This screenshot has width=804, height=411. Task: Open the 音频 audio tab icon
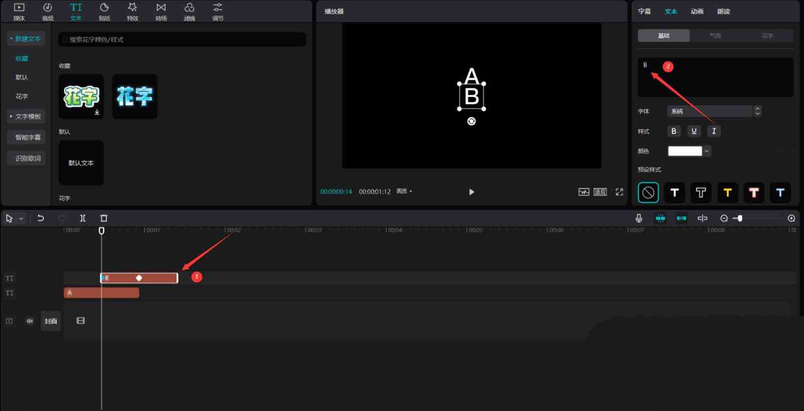click(48, 8)
